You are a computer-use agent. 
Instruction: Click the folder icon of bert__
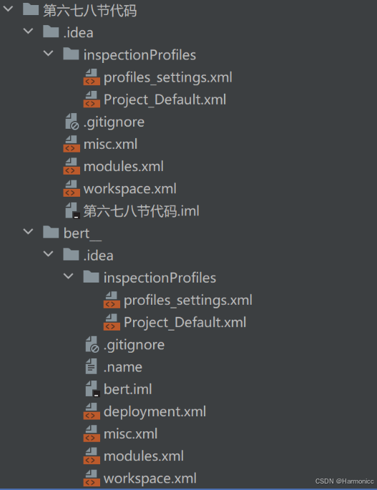(x=51, y=232)
